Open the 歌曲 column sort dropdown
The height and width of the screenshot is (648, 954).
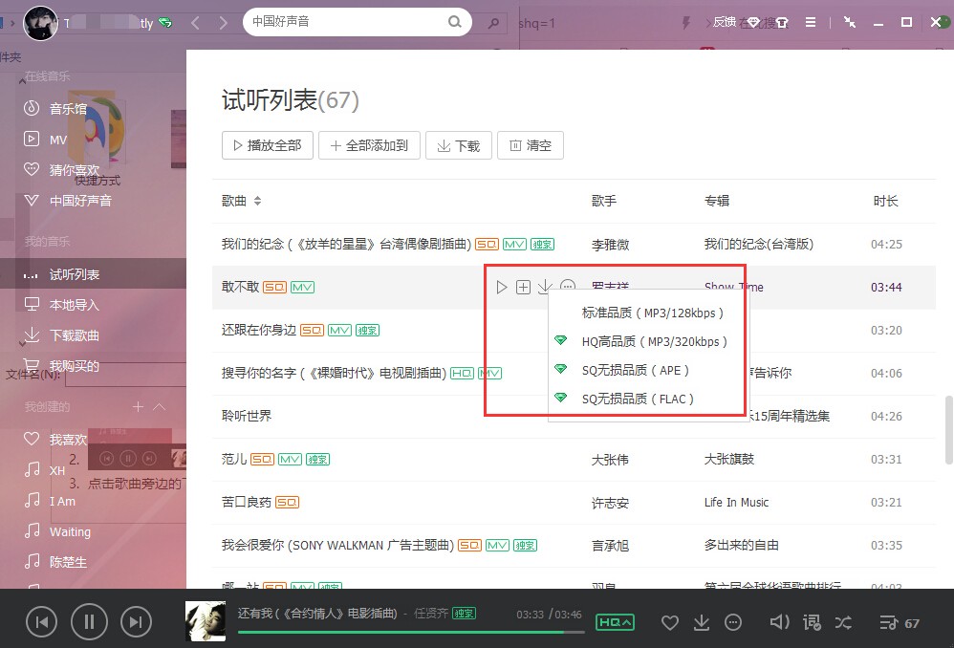click(x=243, y=201)
